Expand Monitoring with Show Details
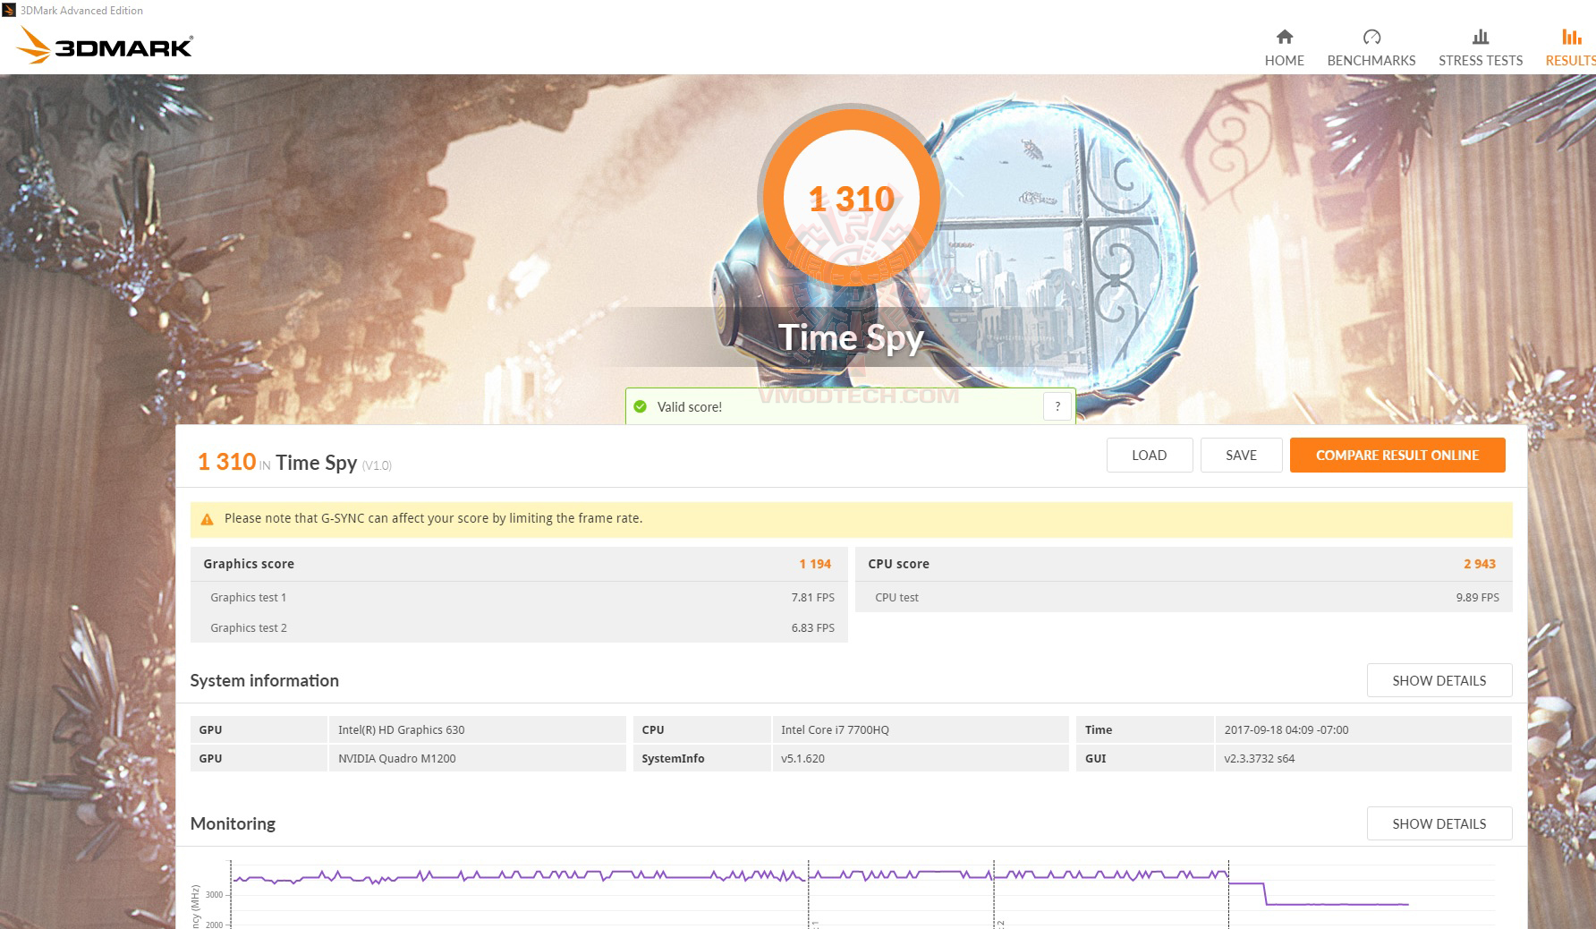Viewport: 1596px width, 929px height. click(x=1439, y=823)
